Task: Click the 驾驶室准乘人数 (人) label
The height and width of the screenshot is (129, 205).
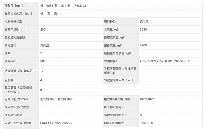Action: tap(118, 80)
